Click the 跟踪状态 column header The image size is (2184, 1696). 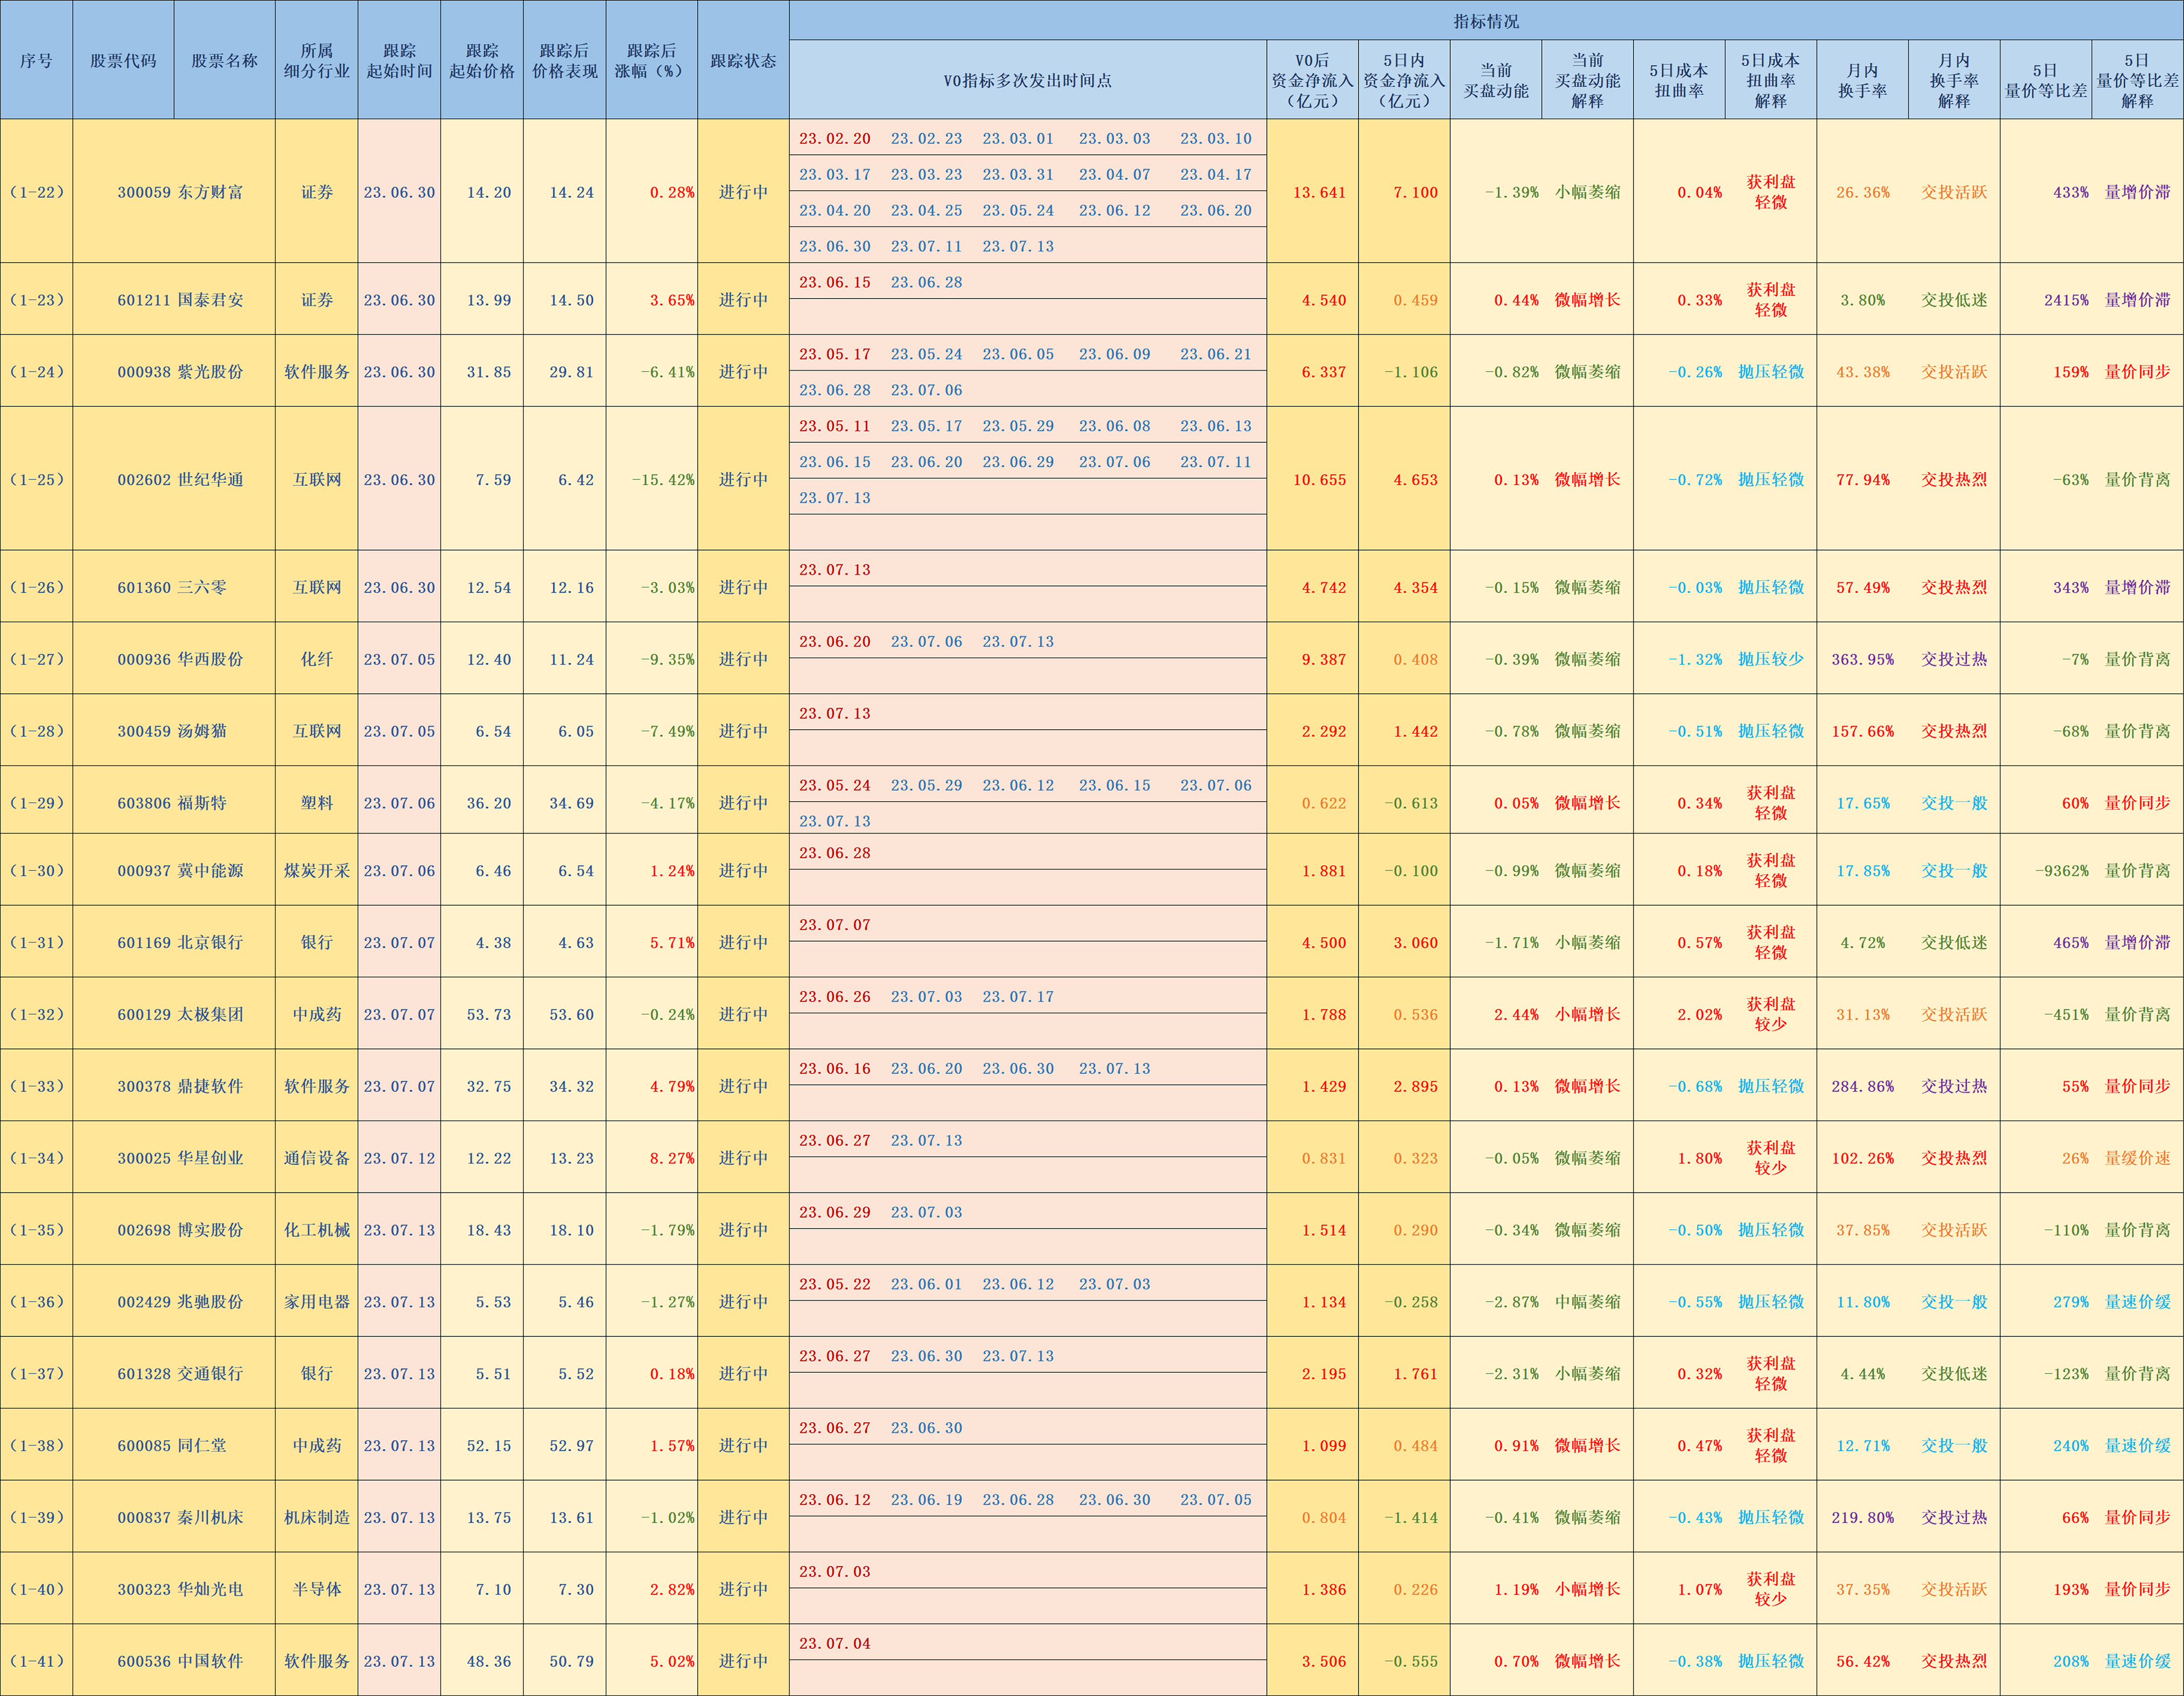click(743, 60)
